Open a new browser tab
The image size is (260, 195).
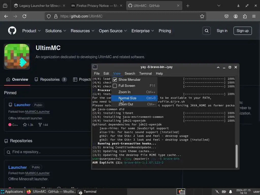pos(188,6)
